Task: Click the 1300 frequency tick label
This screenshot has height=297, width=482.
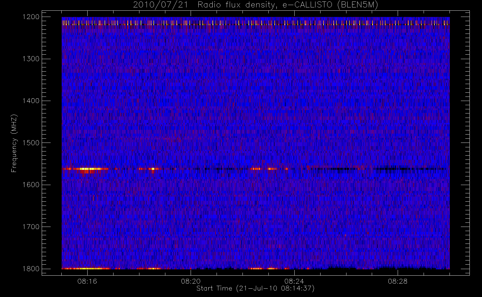Action: 31,59
